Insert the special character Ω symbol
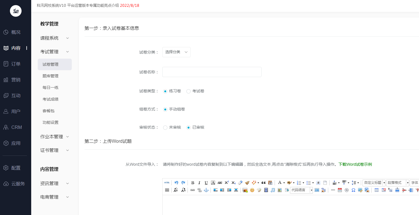 (353, 190)
